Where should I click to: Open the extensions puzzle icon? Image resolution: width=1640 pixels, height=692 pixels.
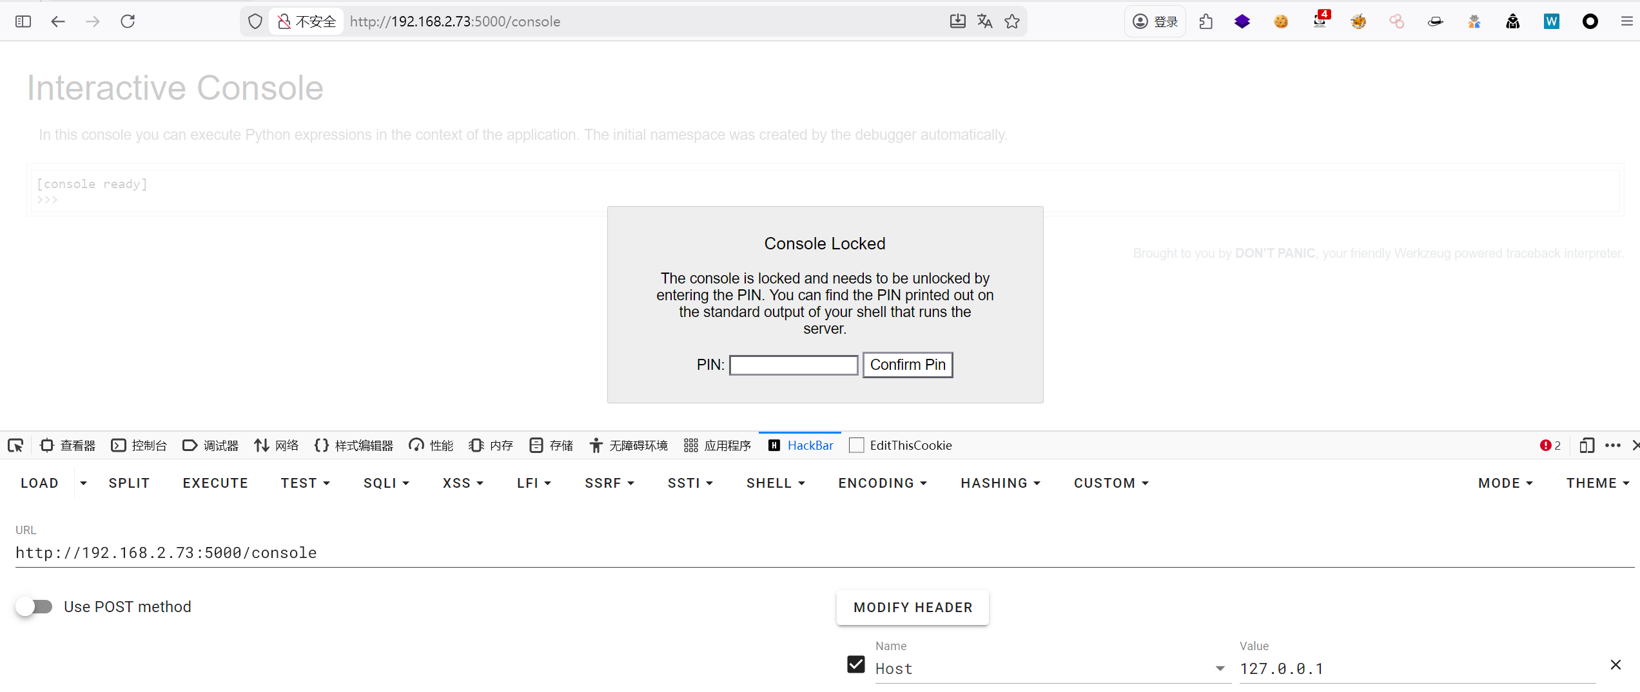(x=1206, y=21)
